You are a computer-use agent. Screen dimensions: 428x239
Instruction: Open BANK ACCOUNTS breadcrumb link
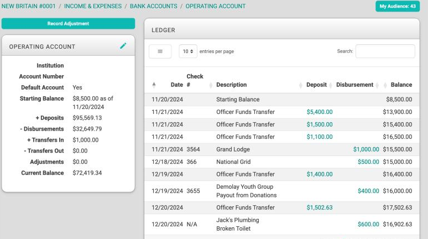click(153, 6)
